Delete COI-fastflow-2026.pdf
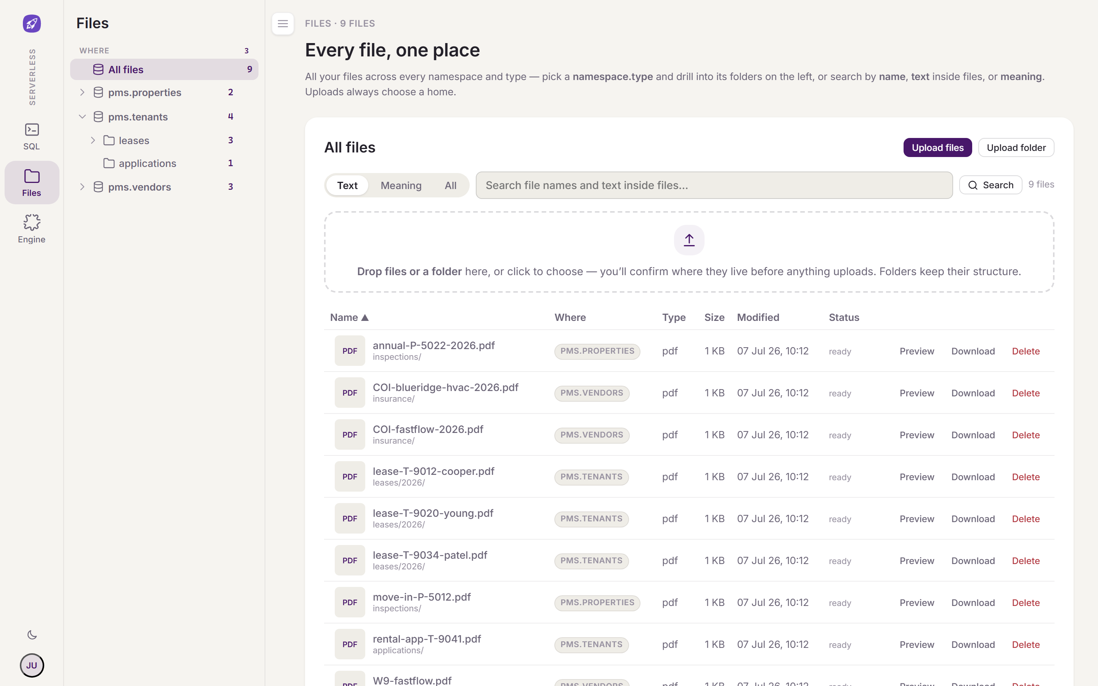The image size is (1098, 686). [x=1026, y=435]
